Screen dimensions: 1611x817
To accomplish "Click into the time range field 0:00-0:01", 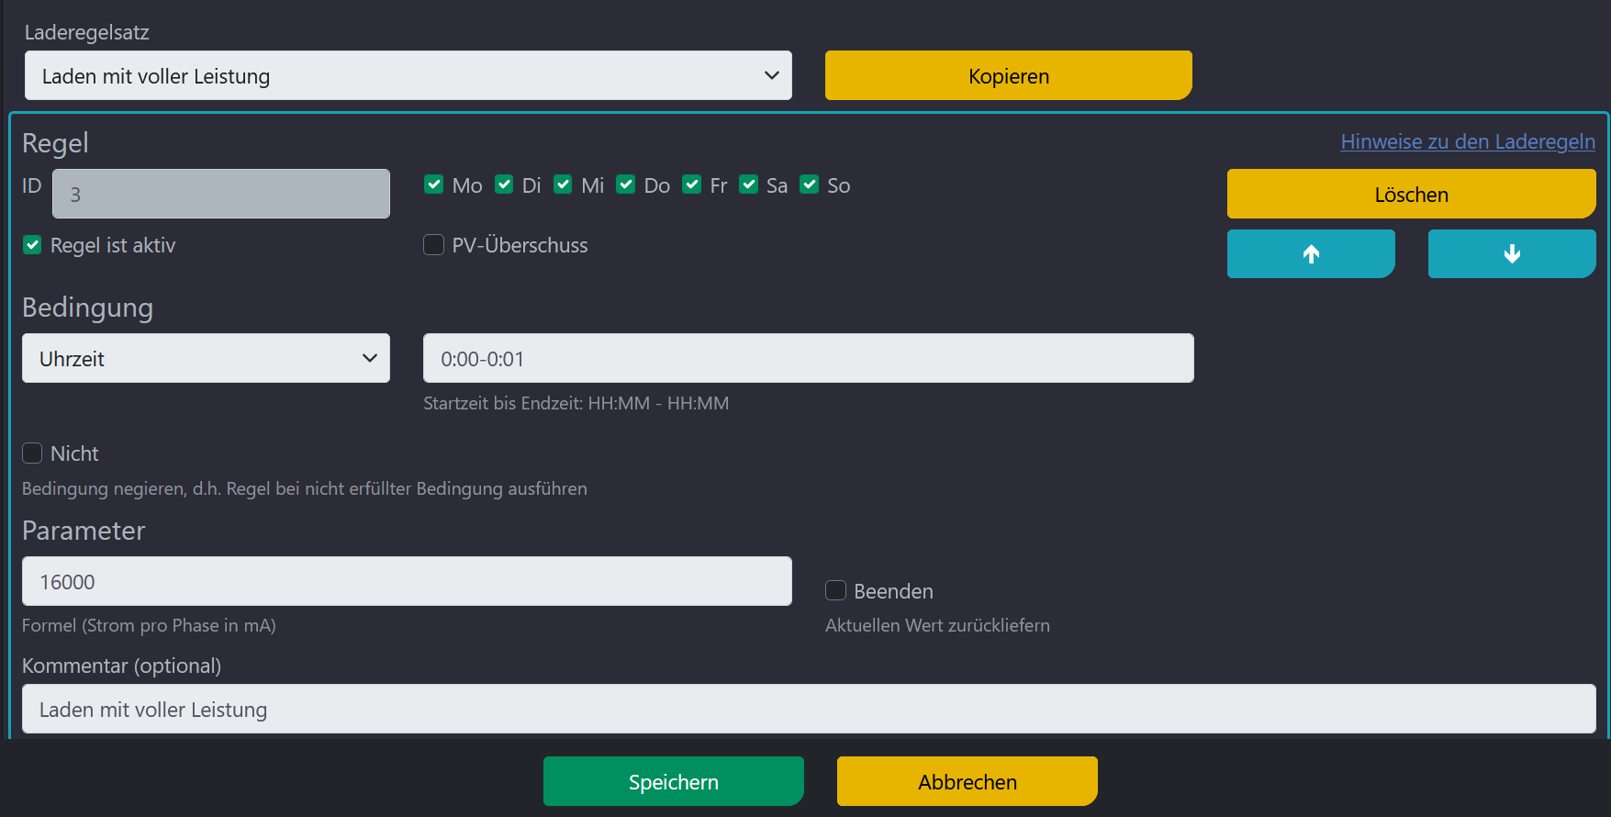I will coord(808,359).
